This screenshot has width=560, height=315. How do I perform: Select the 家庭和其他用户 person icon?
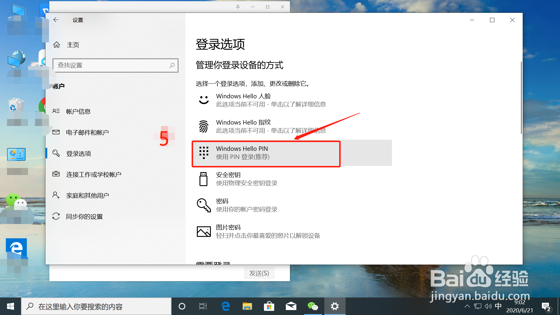click(56, 195)
